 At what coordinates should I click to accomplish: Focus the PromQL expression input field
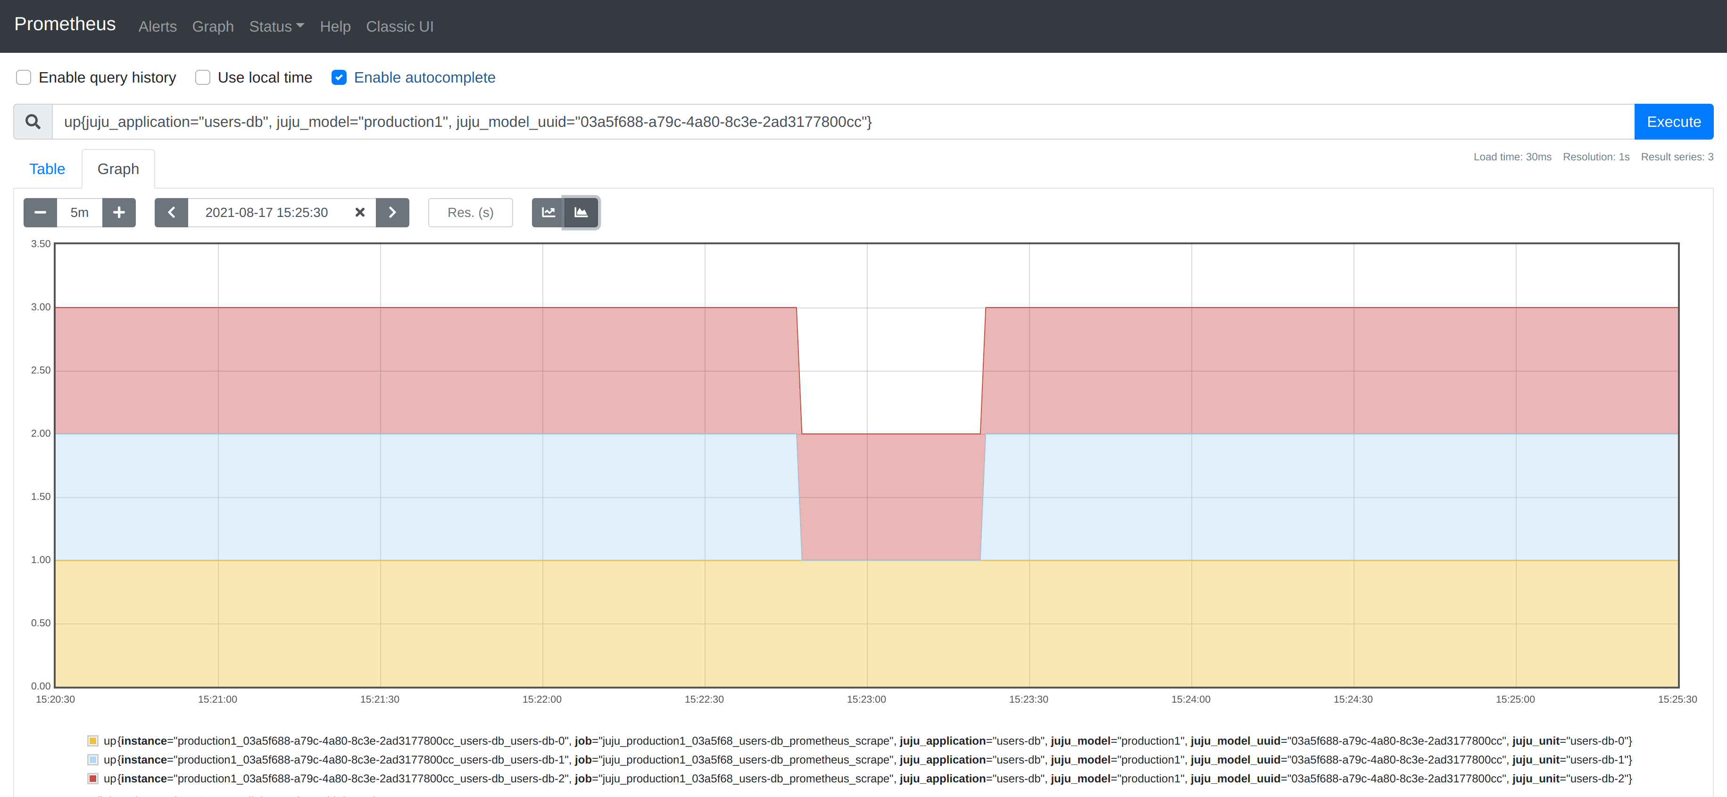(x=843, y=121)
